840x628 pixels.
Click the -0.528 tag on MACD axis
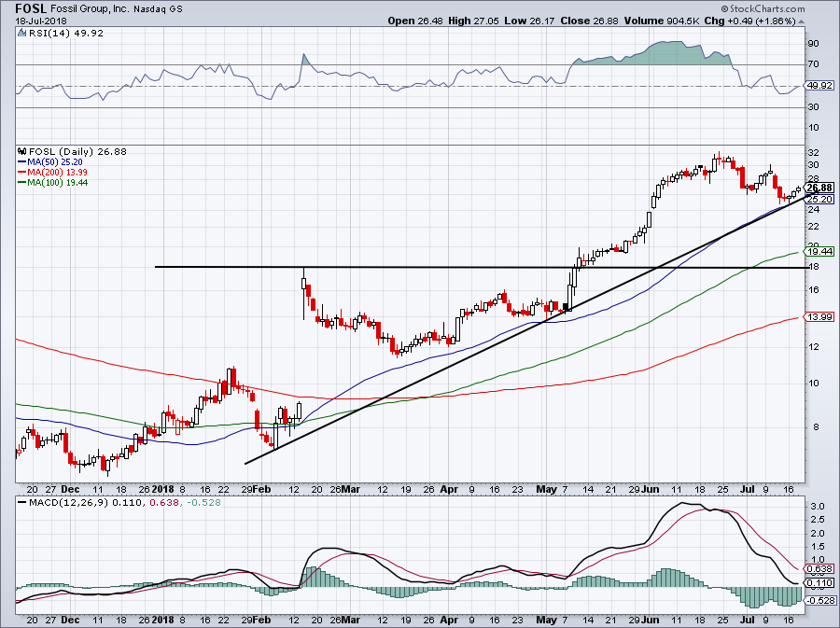(820, 601)
